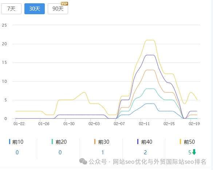Viewport: 213px width, 170px height.
Task: Click the 前40 value 2
Action: click(x=145, y=152)
